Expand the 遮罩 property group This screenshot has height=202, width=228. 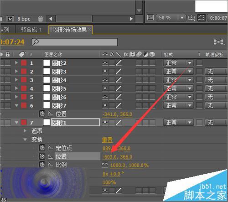pyautogui.click(x=25, y=131)
